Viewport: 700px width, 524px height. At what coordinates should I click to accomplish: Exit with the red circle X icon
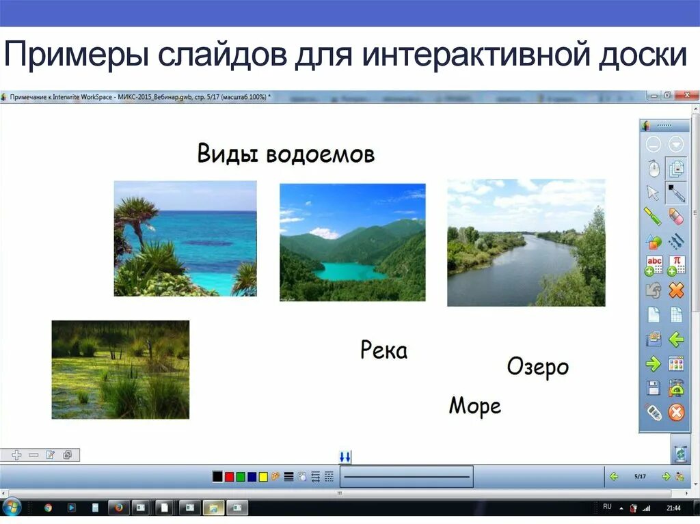(x=676, y=412)
